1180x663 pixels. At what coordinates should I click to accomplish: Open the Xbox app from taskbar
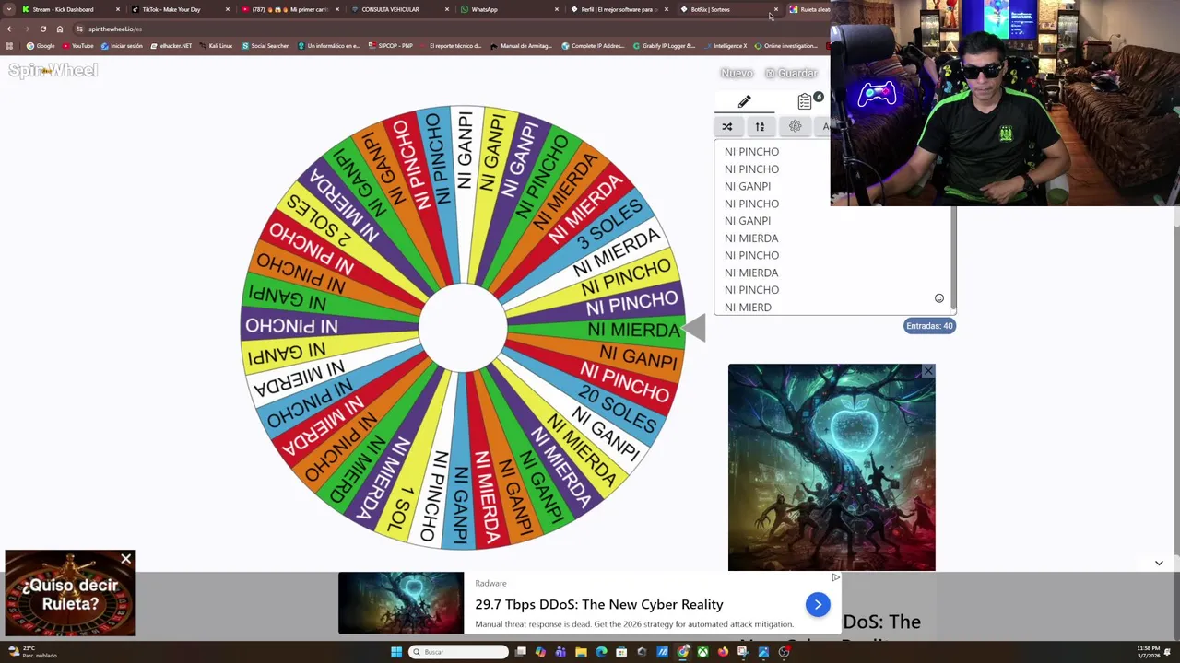tap(702, 652)
